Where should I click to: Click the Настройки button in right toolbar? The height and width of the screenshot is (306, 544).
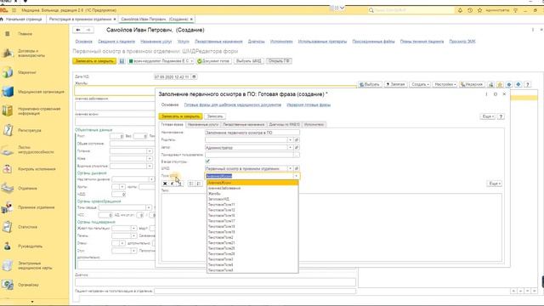[x=445, y=84]
